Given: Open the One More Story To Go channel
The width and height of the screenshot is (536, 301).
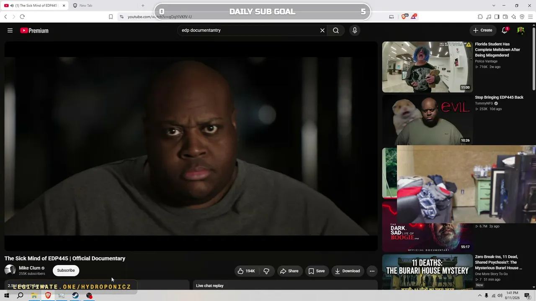Looking at the screenshot, I should [491, 274].
